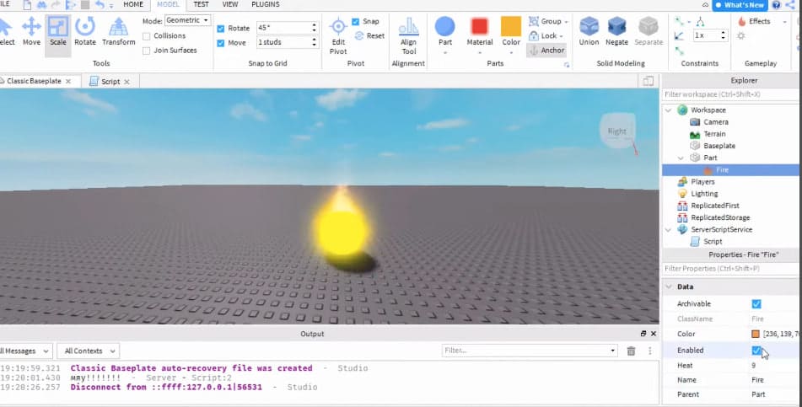Image resolution: width=802 pixels, height=407 pixels.
Task: Reset the pivot
Action: point(370,35)
